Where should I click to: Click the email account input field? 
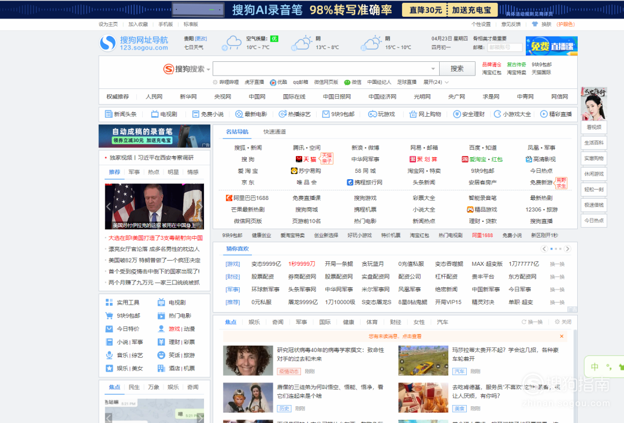click(504, 47)
